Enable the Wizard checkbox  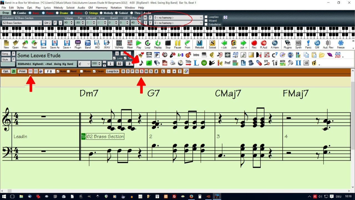(x=206, y=21)
